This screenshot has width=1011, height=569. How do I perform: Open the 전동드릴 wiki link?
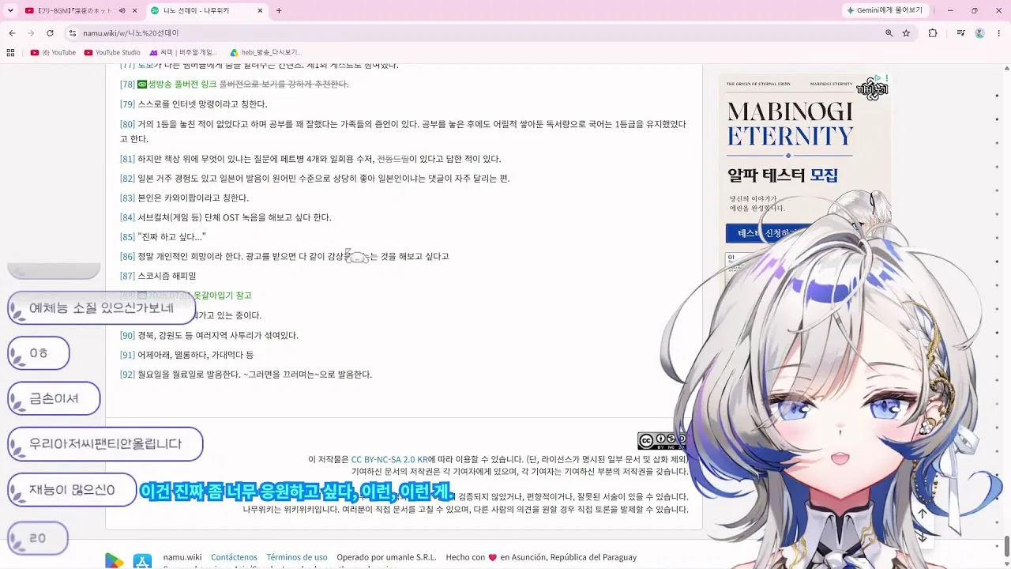[393, 159]
